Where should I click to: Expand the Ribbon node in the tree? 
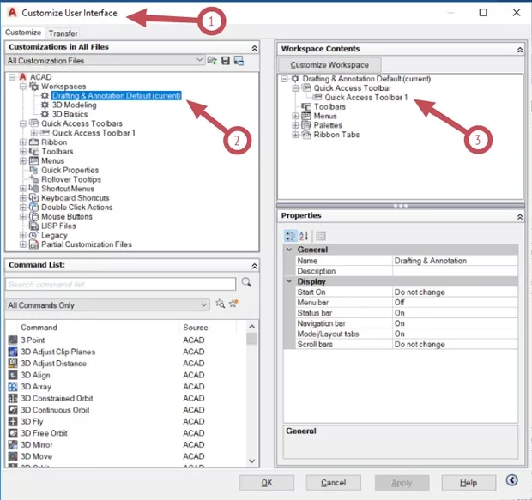(x=22, y=142)
